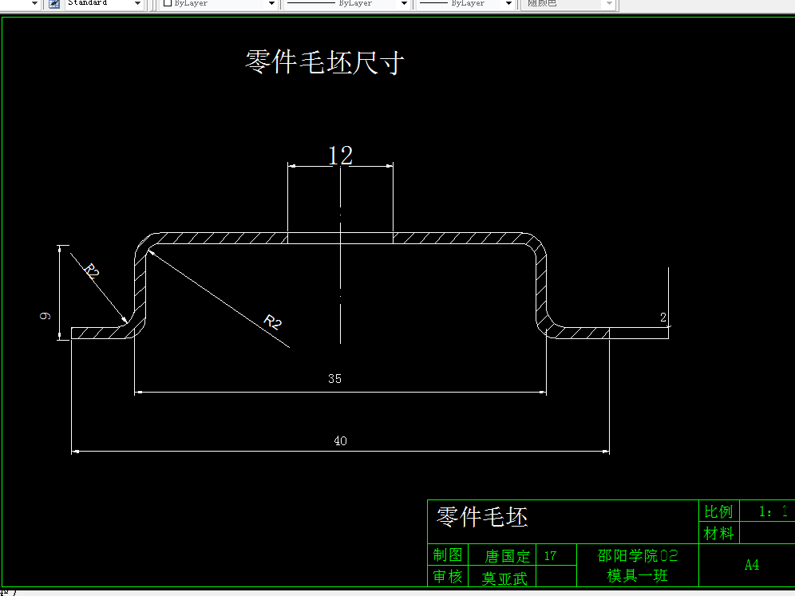Viewport: 795px width, 596px height.
Task: Click the 邵阳学院02 模具一班 text
Action: tap(636, 565)
